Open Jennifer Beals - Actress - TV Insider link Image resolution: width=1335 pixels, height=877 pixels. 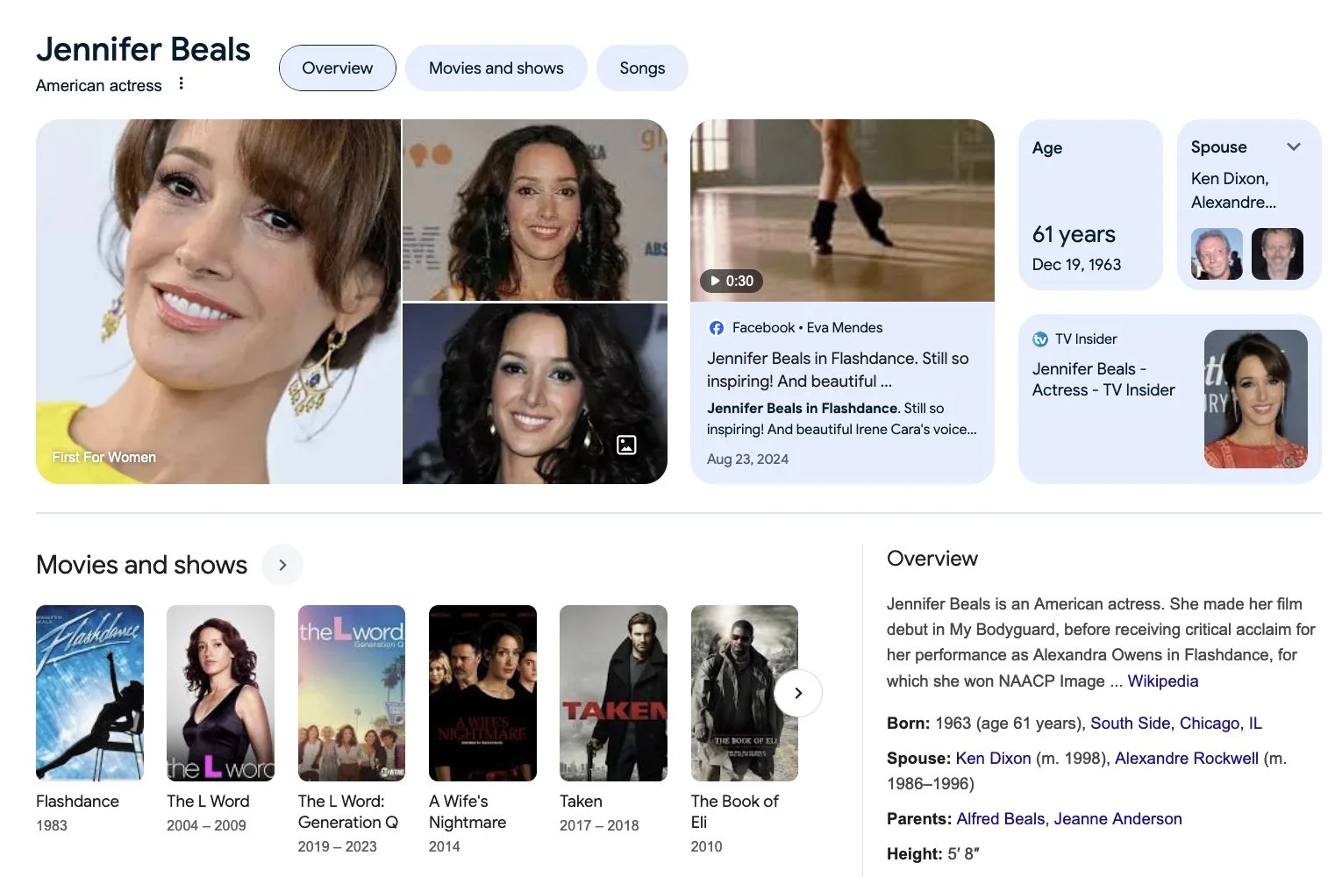[x=1103, y=379]
